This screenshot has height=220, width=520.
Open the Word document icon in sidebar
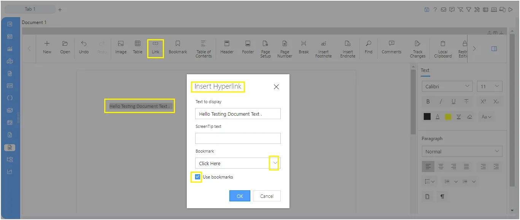pos(10,147)
